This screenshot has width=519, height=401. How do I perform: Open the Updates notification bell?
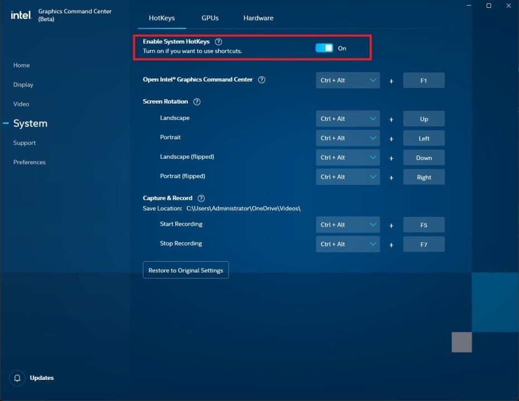click(x=16, y=378)
